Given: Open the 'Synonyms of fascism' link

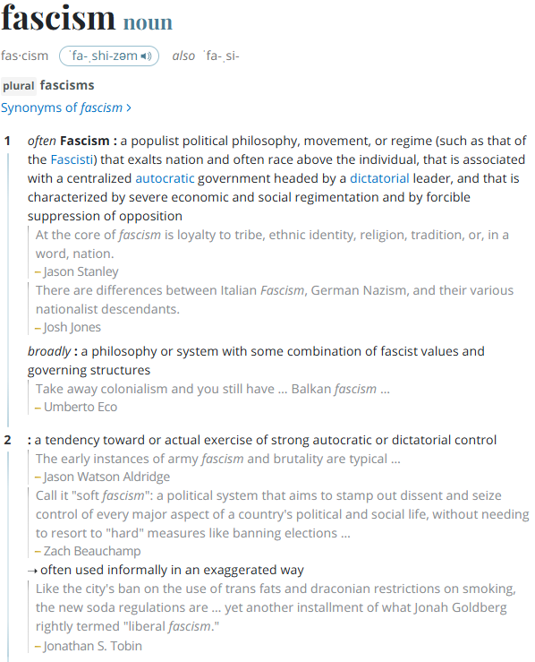Looking at the screenshot, I should click(62, 107).
